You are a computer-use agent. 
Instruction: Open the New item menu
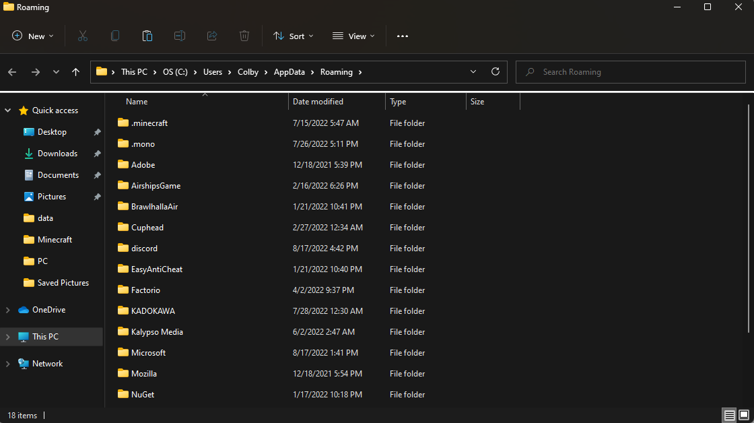click(33, 36)
